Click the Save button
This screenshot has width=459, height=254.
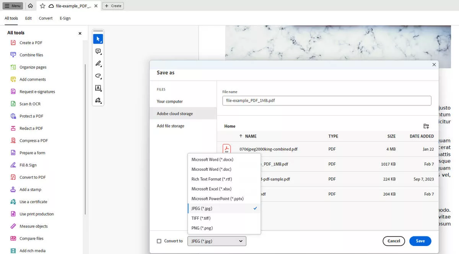[x=420, y=241]
